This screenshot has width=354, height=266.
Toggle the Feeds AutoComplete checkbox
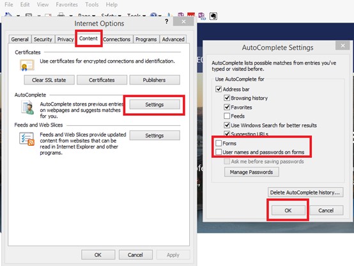227,116
